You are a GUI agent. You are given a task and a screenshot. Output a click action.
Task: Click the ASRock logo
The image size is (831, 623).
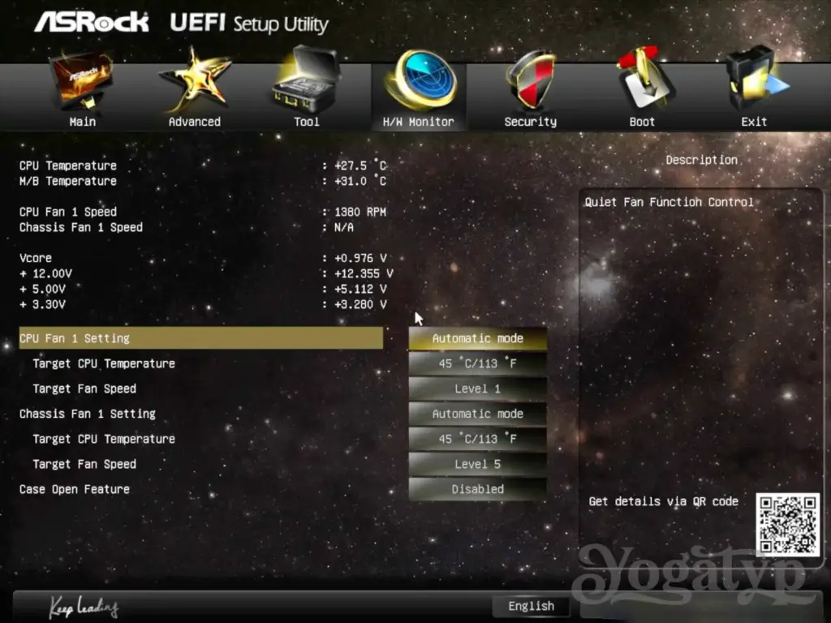91,22
